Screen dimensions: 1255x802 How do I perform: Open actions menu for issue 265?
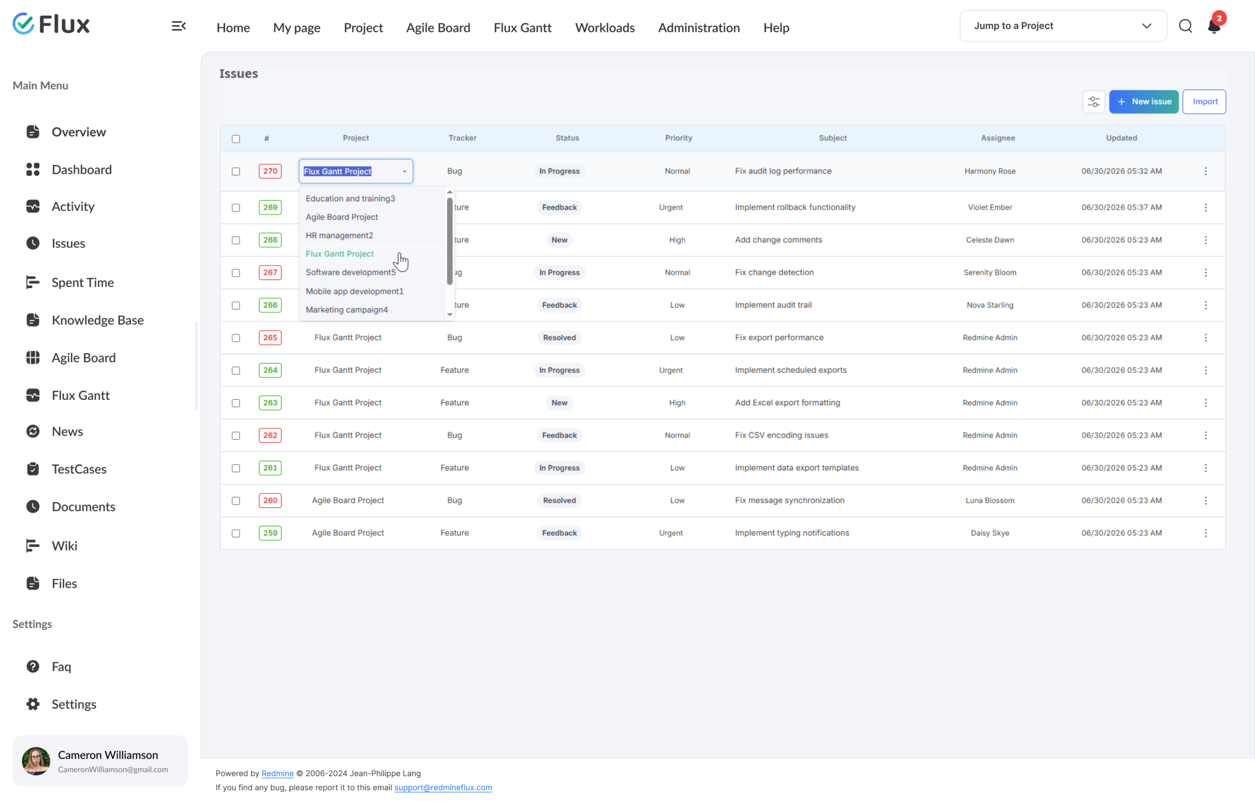point(1205,338)
